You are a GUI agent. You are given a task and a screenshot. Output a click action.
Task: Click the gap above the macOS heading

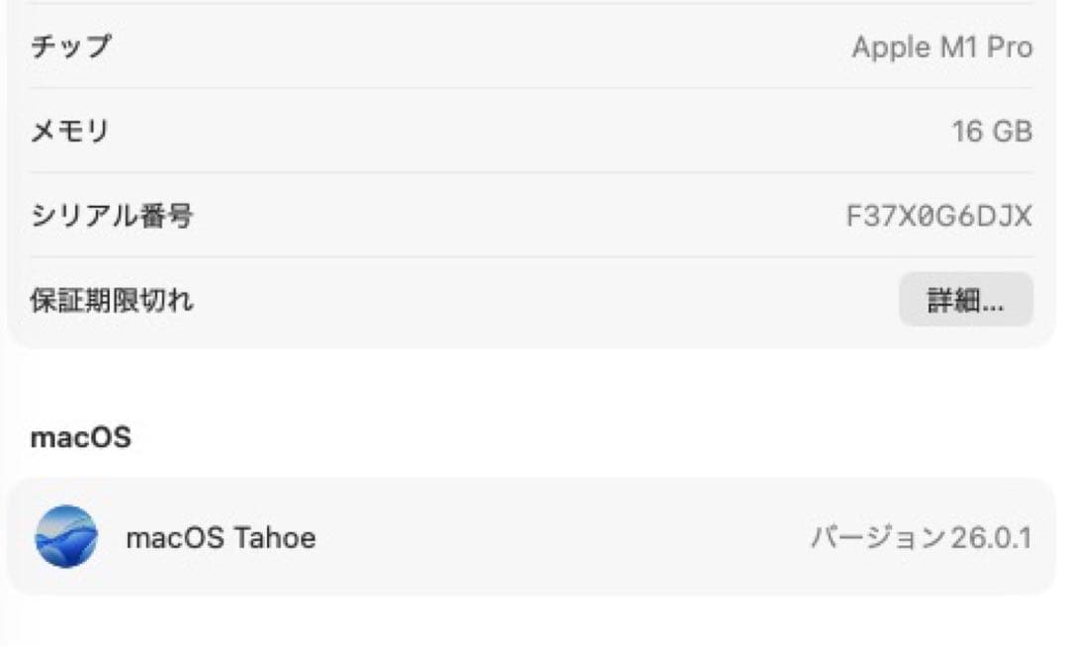(534, 384)
